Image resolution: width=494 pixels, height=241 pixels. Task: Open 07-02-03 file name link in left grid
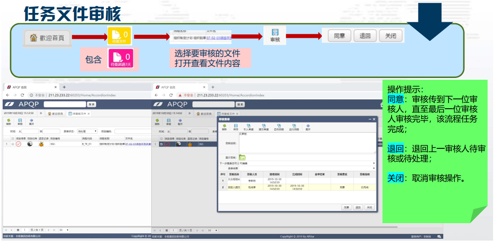pyautogui.click(x=138, y=144)
